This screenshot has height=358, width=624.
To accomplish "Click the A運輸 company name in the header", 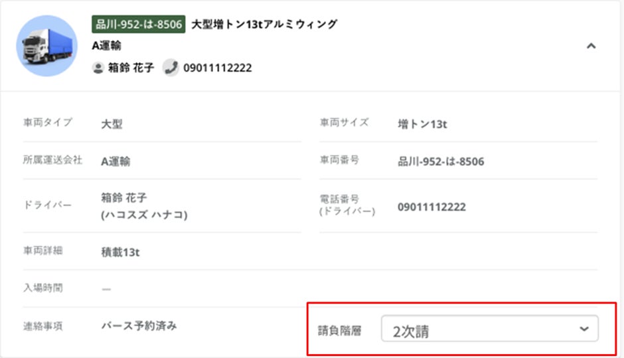I will (x=107, y=46).
